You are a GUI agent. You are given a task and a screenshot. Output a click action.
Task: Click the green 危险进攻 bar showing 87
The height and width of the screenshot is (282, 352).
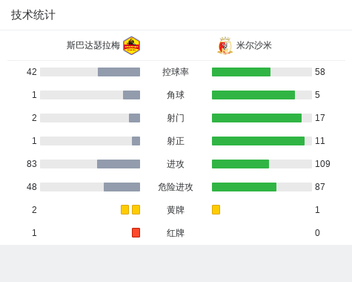click(x=244, y=187)
